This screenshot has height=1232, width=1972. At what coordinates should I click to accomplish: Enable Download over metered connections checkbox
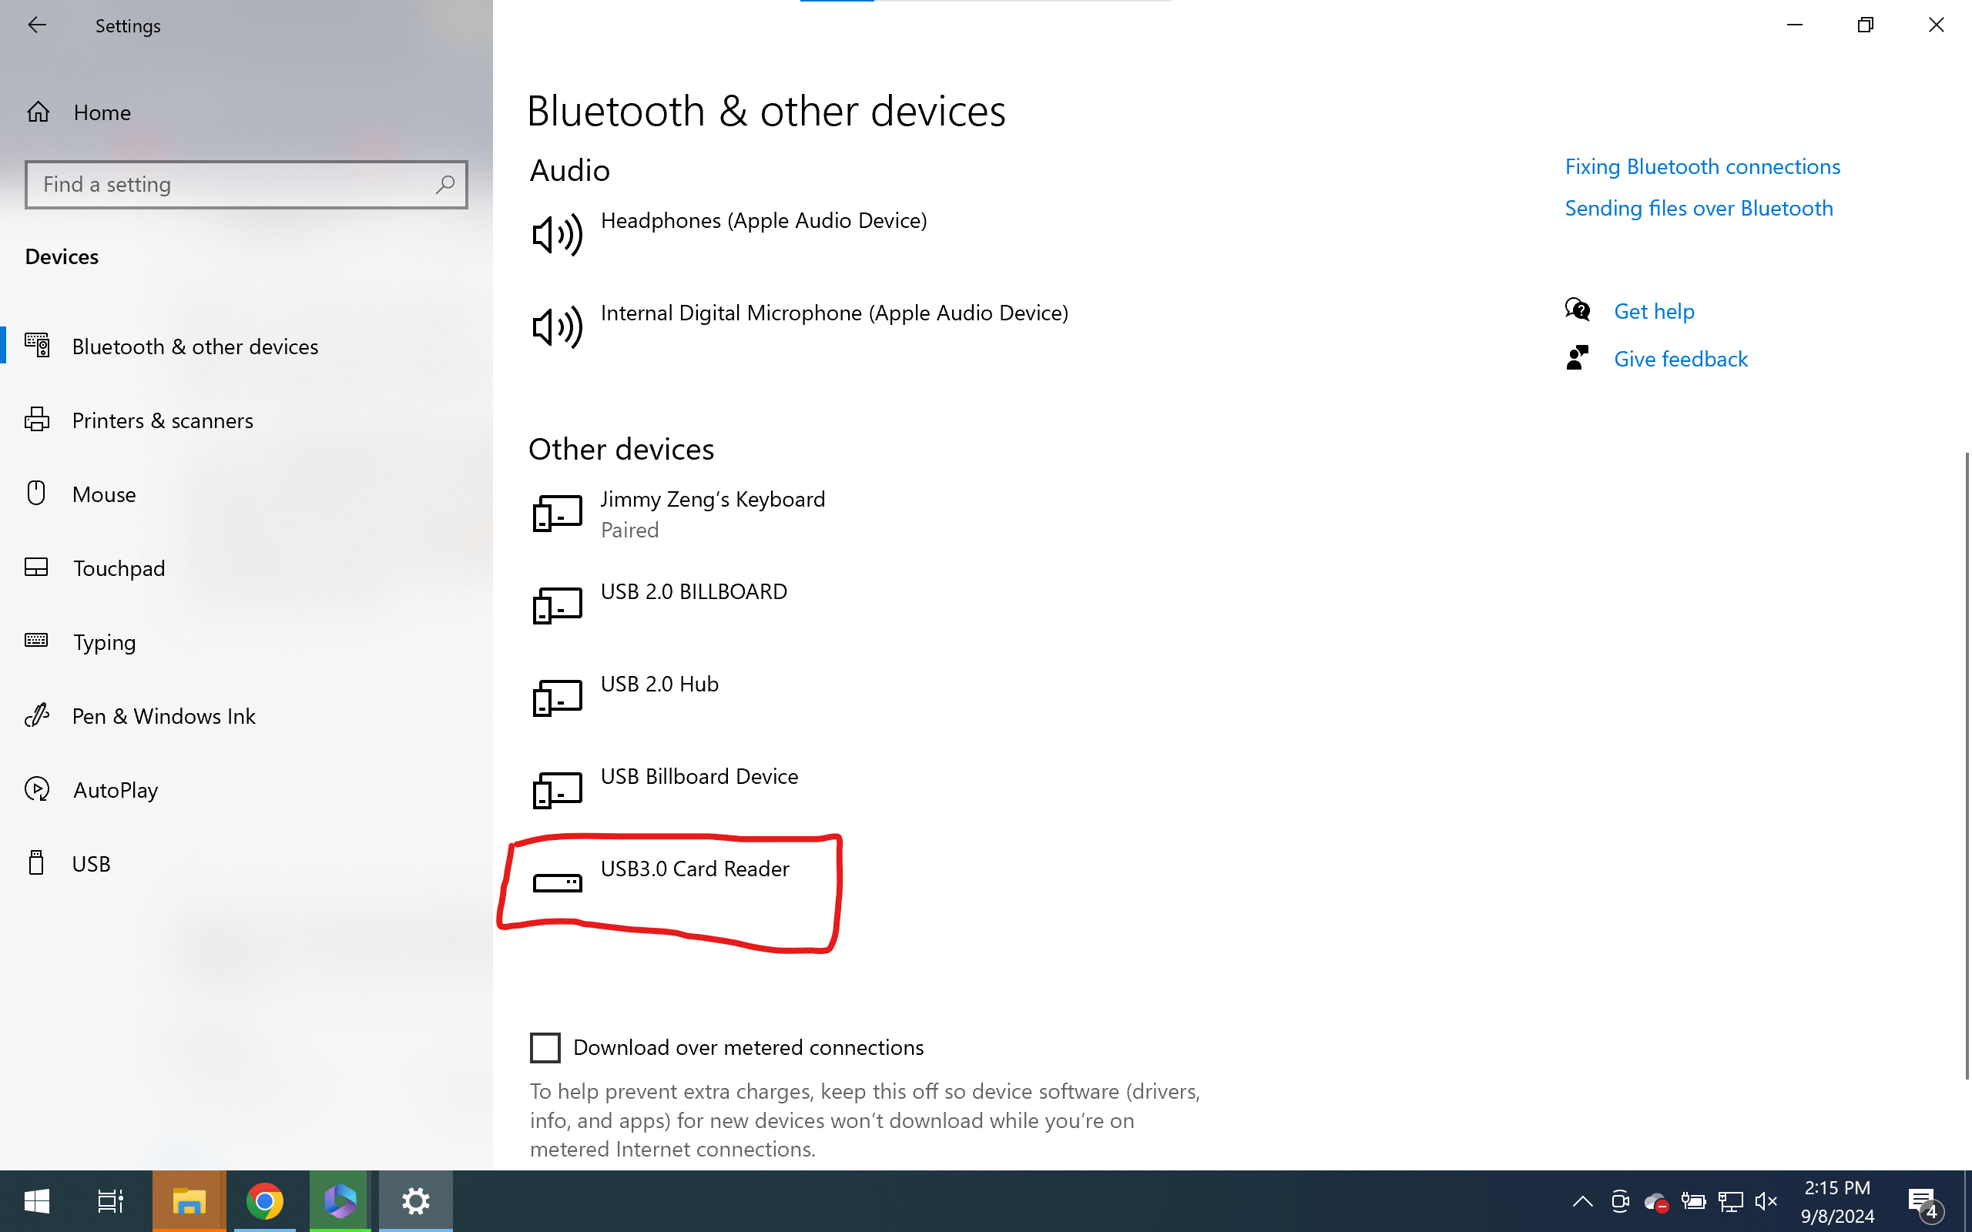(545, 1048)
